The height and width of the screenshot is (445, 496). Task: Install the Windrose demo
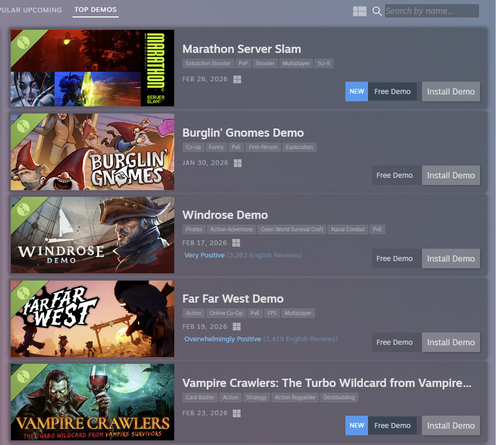coord(451,258)
